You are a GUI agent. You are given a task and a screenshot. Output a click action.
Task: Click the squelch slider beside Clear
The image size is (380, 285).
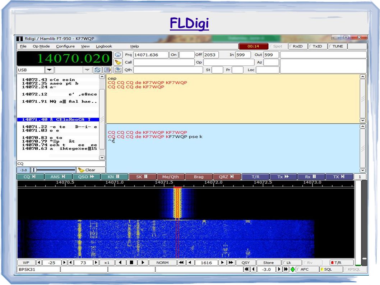[53, 170]
